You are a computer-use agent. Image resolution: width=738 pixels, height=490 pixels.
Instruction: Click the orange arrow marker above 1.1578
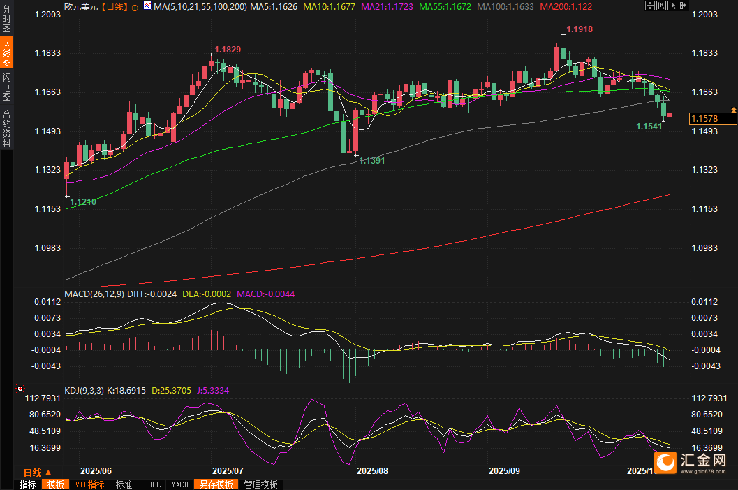click(734, 110)
